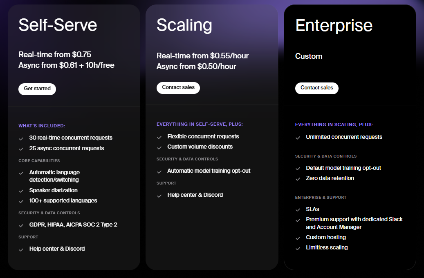Click 'Real-time from $0.75' price text
Viewport: 424px width, 278px height.
[55, 55]
